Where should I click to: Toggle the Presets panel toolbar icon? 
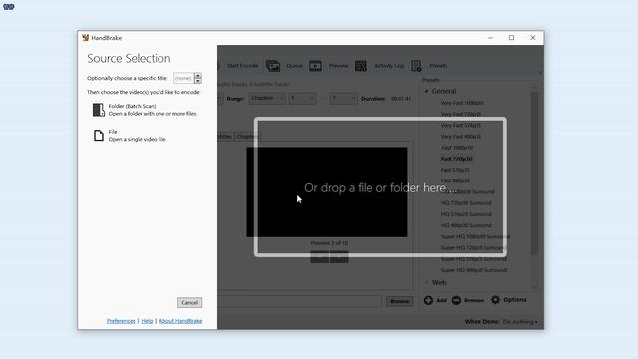point(416,66)
